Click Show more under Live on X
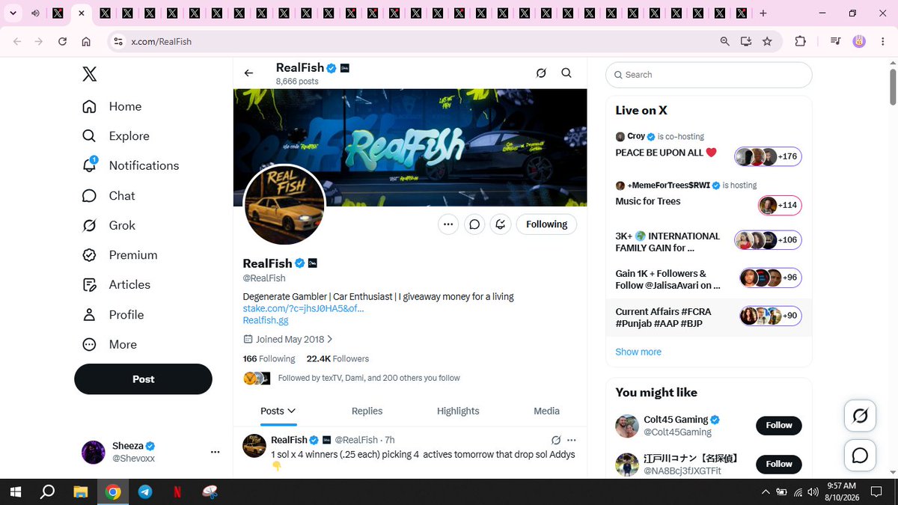The height and width of the screenshot is (505, 898). tap(638, 352)
